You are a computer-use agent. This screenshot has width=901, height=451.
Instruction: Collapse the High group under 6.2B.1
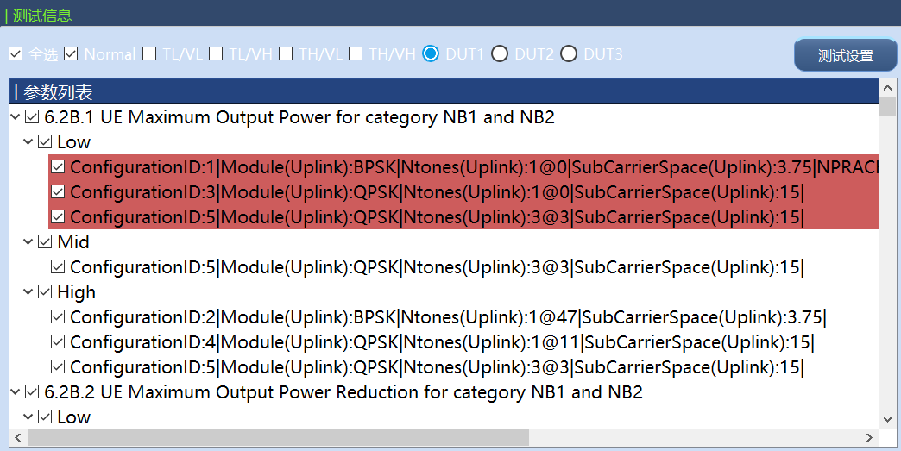[x=28, y=292]
